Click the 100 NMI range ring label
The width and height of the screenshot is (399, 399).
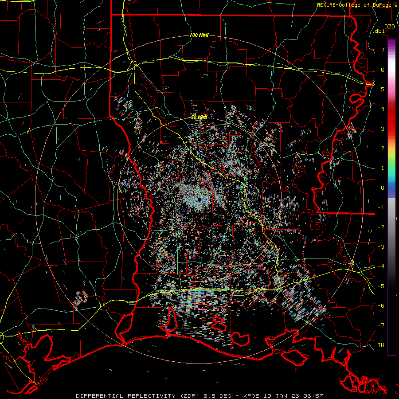pyautogui.click(x=199, y=35)
